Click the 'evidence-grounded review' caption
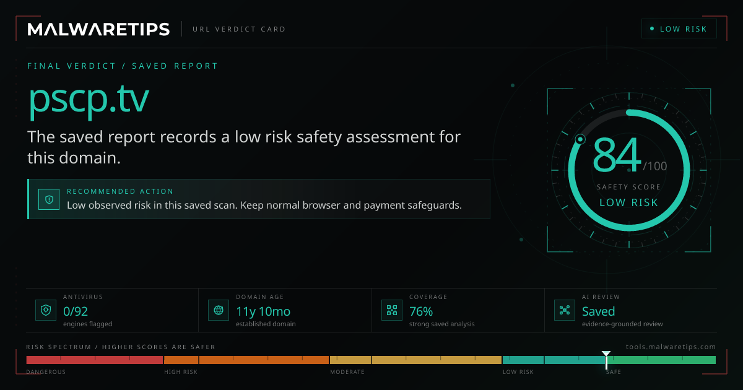 pyautogui.click(x=622, y=324)
